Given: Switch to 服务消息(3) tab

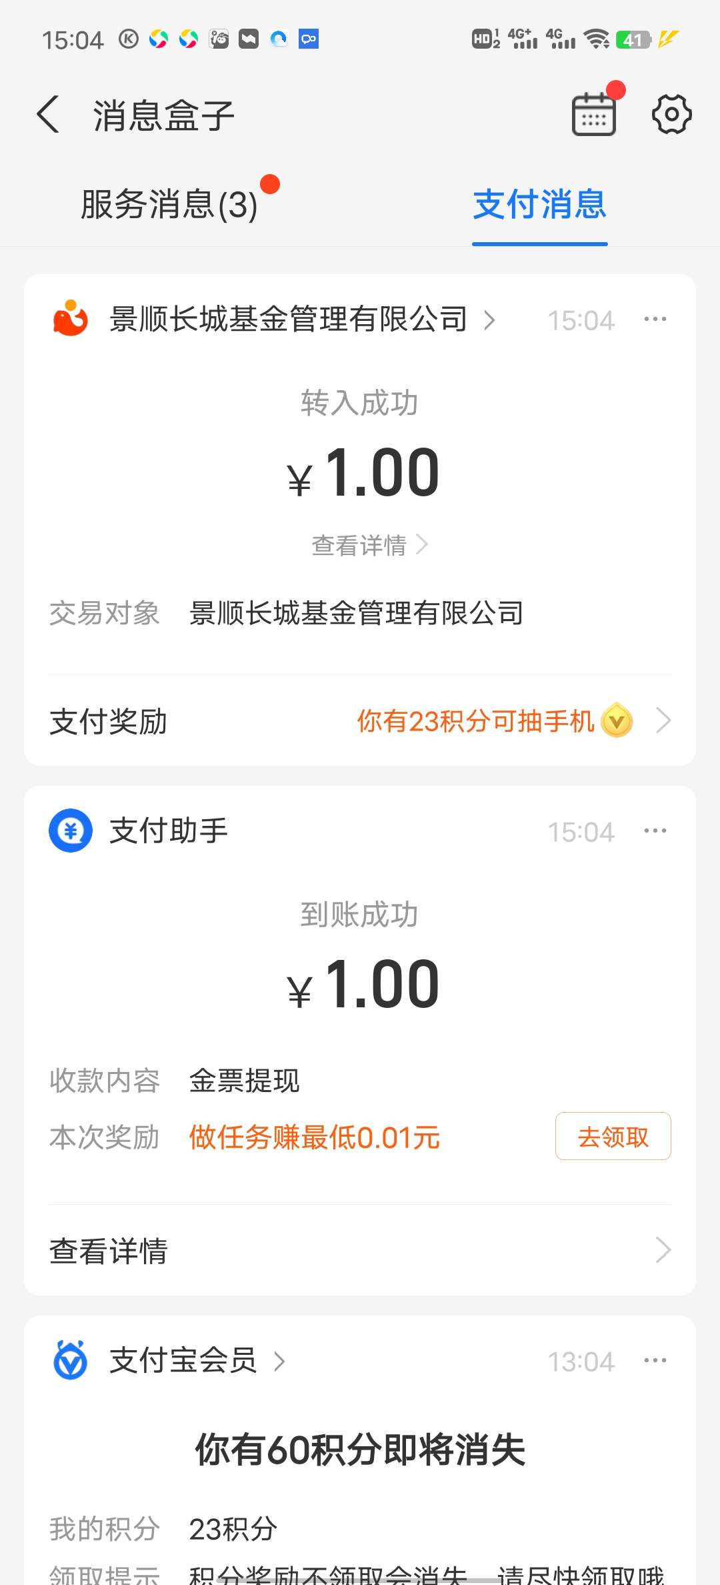Looking at the screenshot, I should [169, 204].
